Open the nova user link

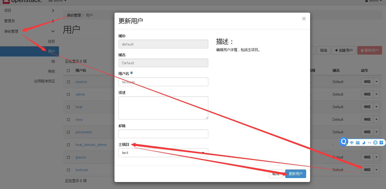click(x=79, y=120)
